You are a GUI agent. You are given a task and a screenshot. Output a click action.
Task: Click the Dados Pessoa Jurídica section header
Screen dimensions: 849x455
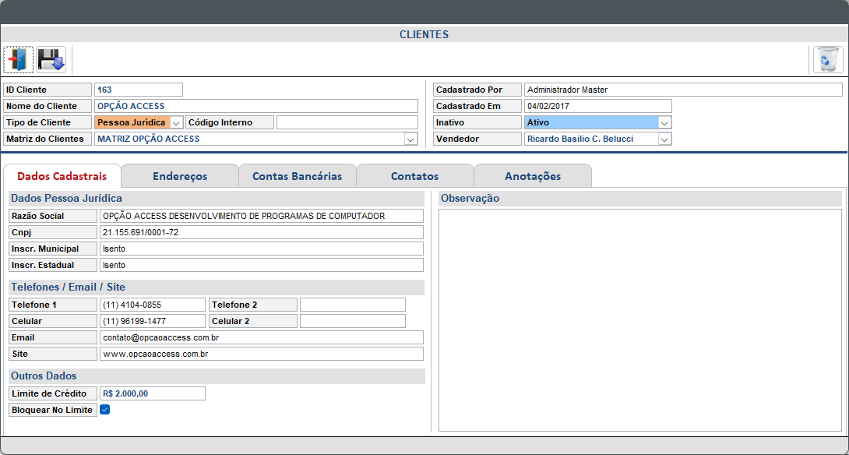tap(217, 198)
